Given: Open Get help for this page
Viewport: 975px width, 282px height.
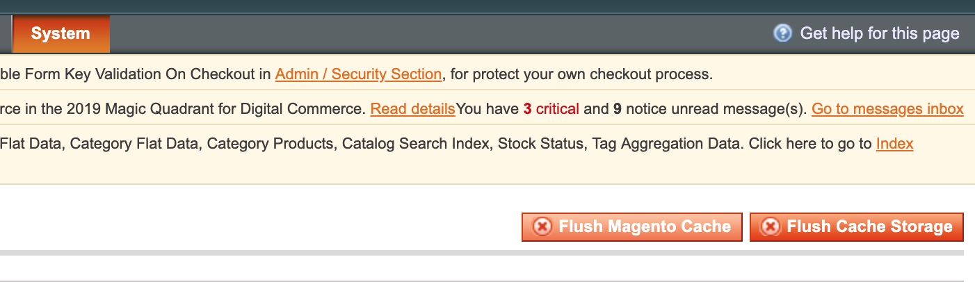Looking at the screenshot, I should [x=879, y=33].
